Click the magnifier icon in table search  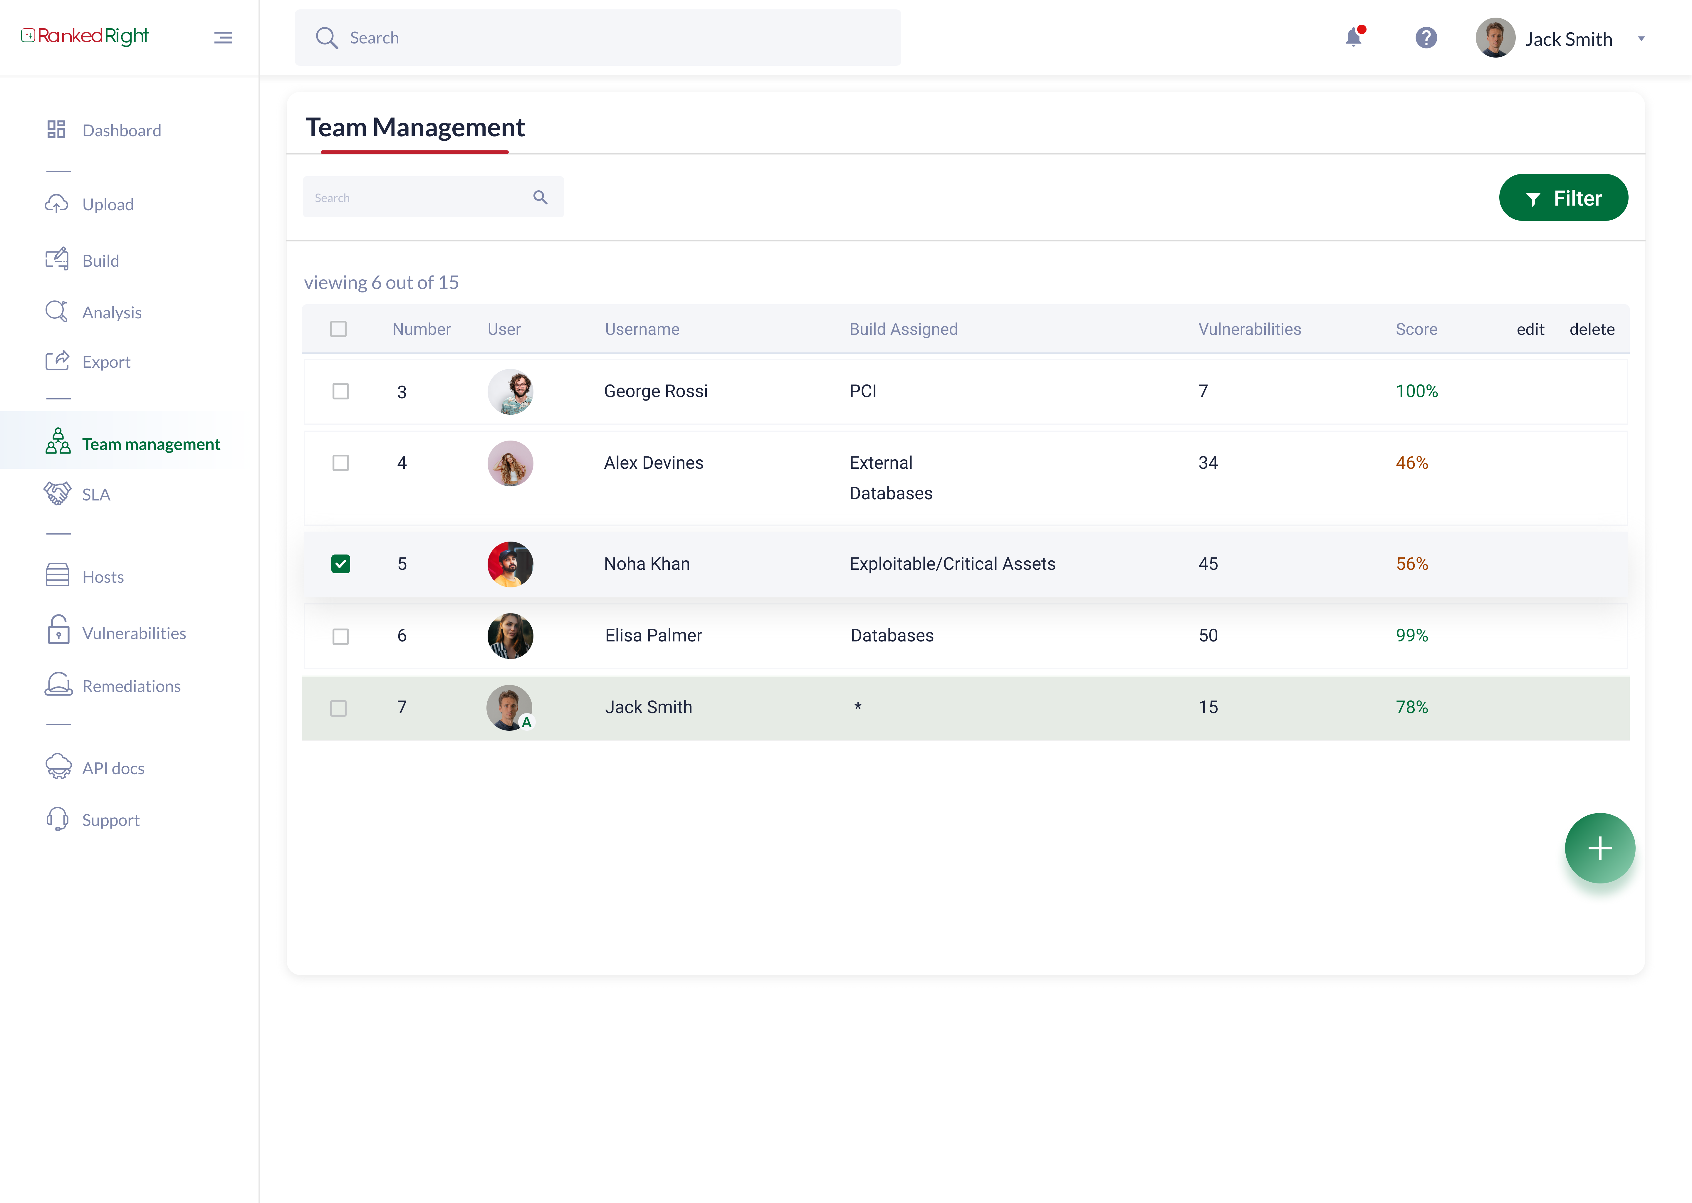click(x=540, y=197)
